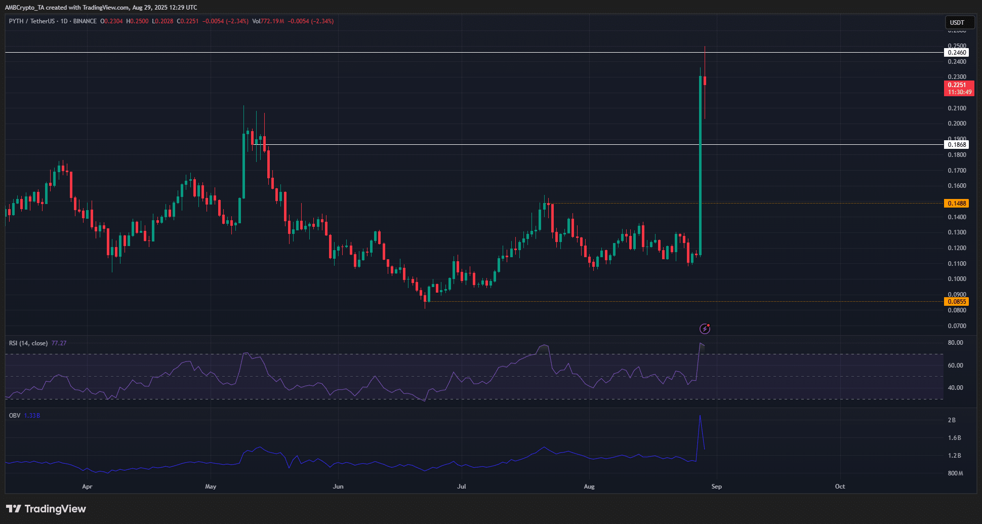Click the BINANCE exchange label in header

tap(85, 21)
